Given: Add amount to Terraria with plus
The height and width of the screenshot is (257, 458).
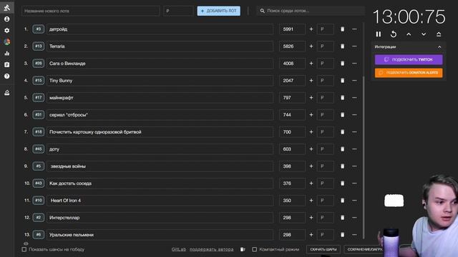Looking at the screenshot, I should point(311,46).
